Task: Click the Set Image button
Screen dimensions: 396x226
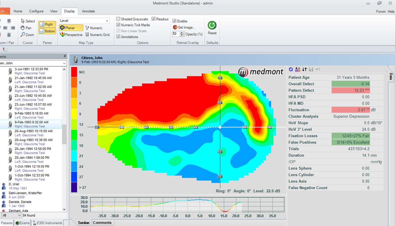Action: [184, 27]
